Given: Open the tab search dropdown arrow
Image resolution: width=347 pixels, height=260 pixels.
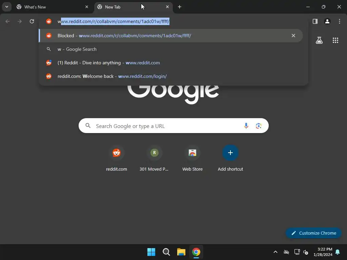Looking at the screenshot, I should click(7, 7).
